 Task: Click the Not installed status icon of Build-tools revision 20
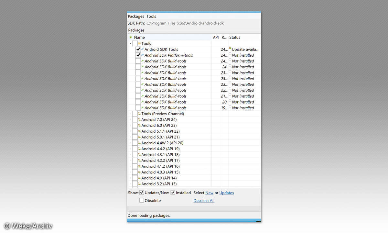(230, 101)
